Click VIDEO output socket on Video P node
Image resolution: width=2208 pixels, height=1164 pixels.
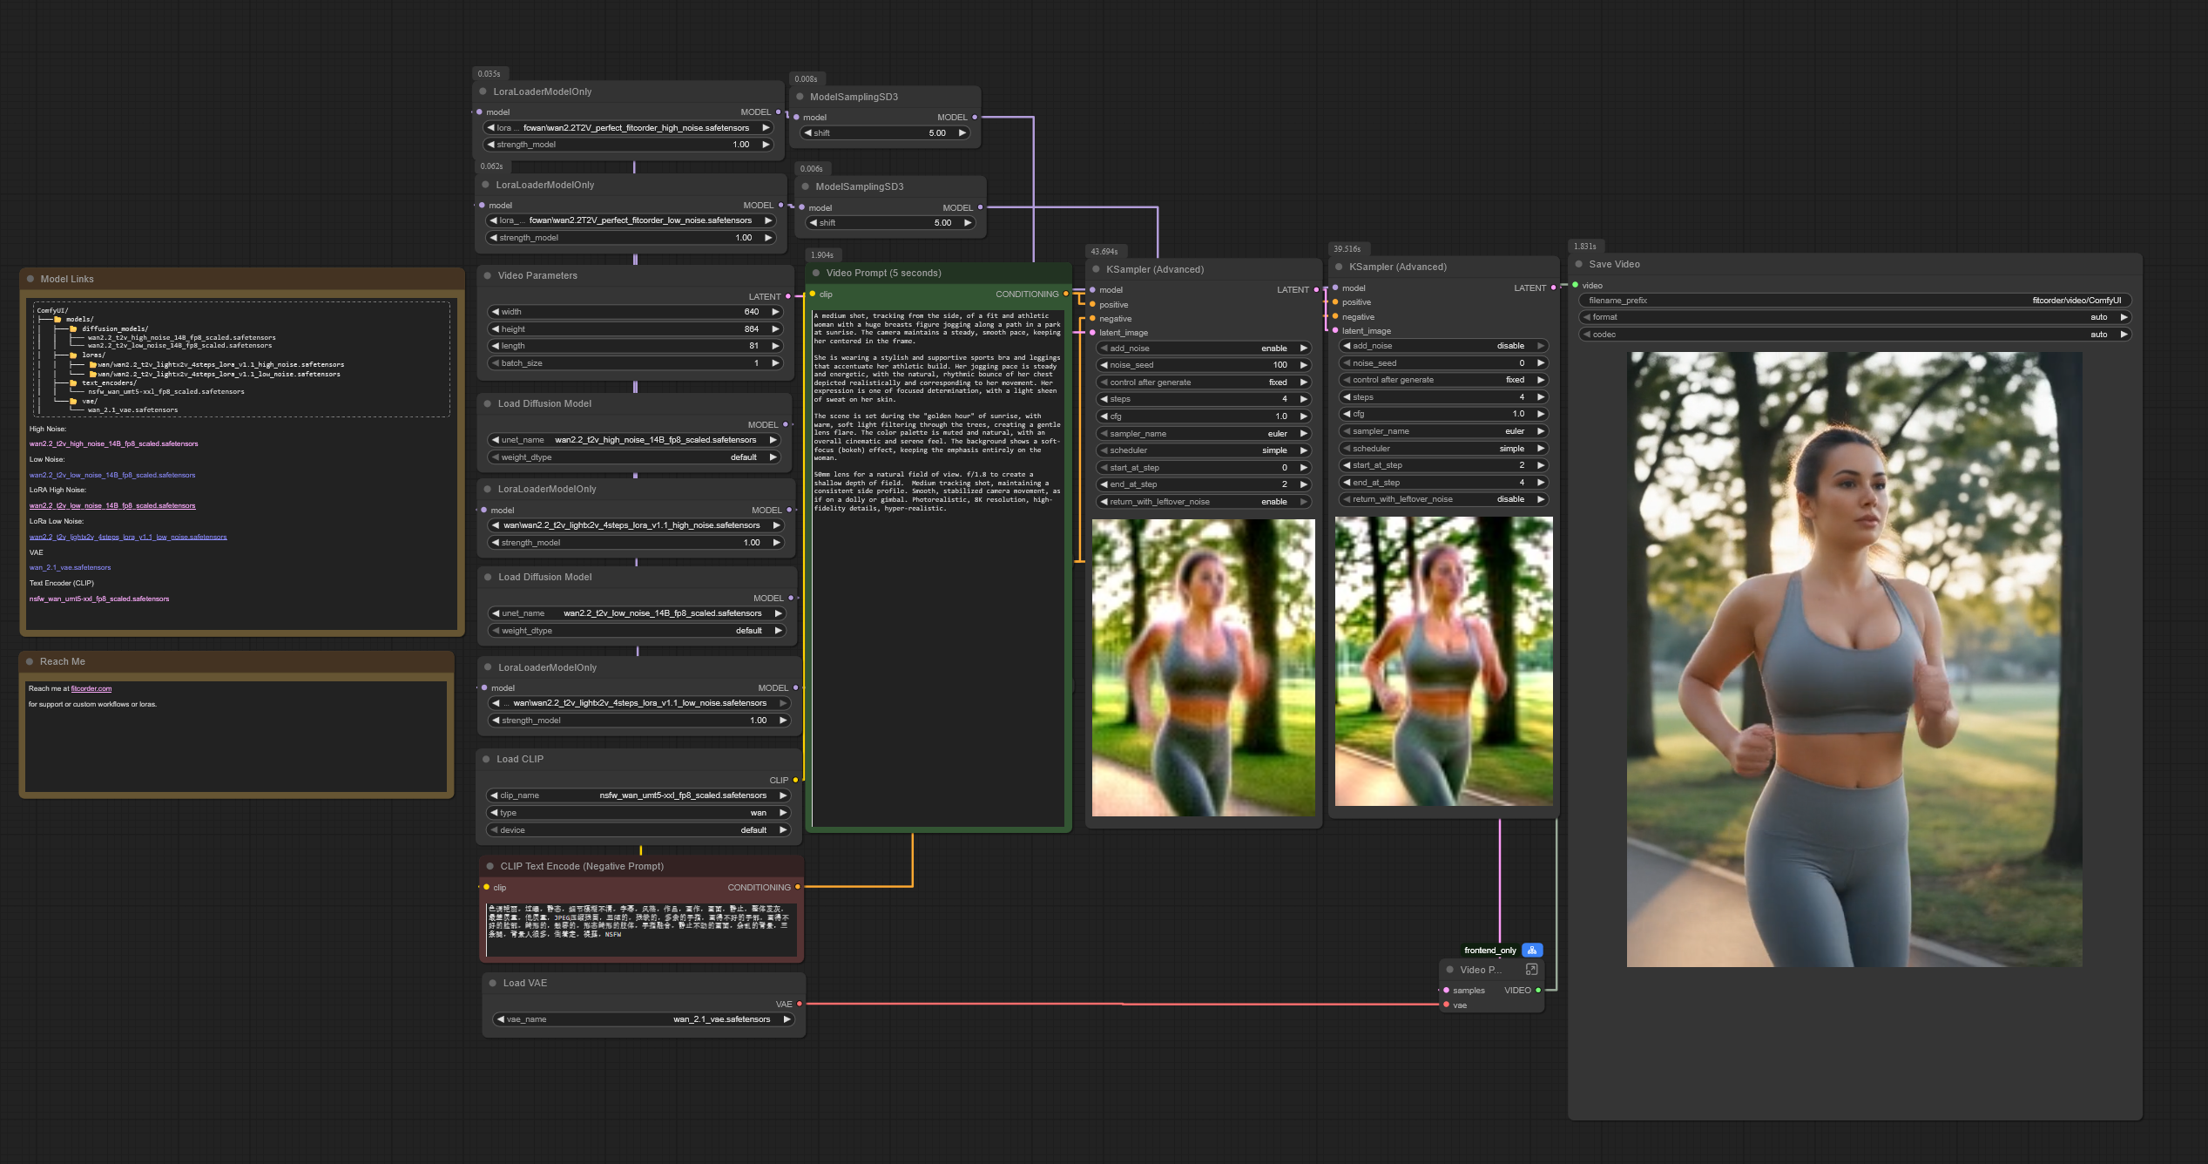pyautogui.click(x=1538, y=990)
